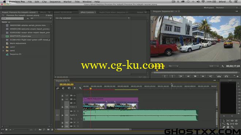Image resolution: width=241 pixels, height=135 pixels.
Task: Open the Sequence menu
Action: (55, 1)
